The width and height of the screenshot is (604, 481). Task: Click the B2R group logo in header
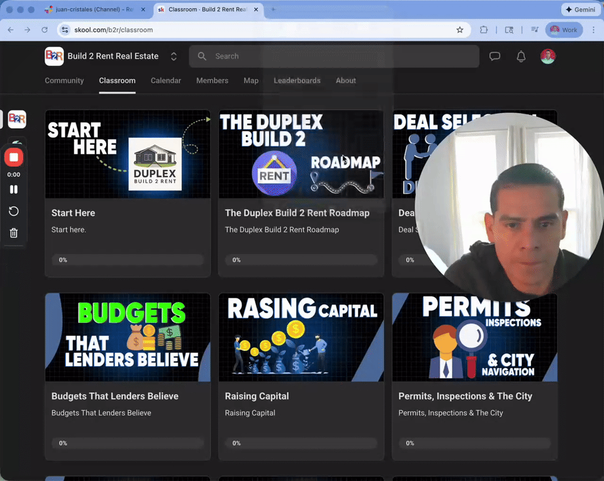(54, 56)
